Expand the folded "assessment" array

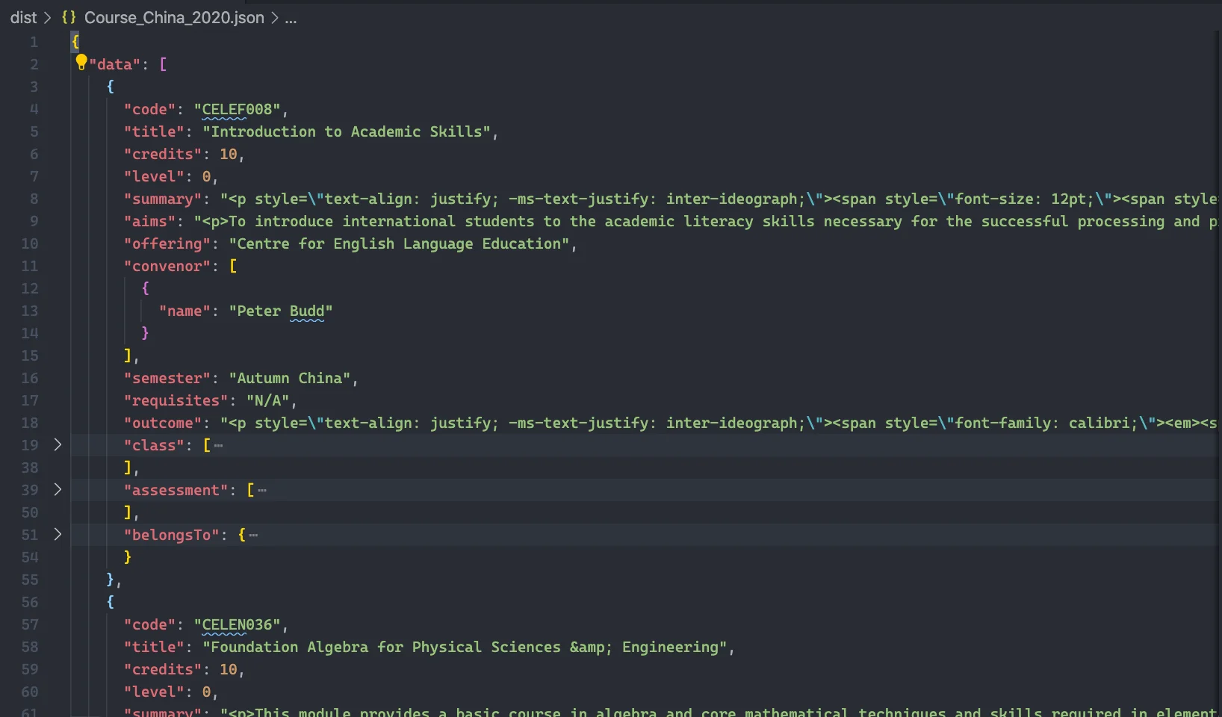(58, 490)
